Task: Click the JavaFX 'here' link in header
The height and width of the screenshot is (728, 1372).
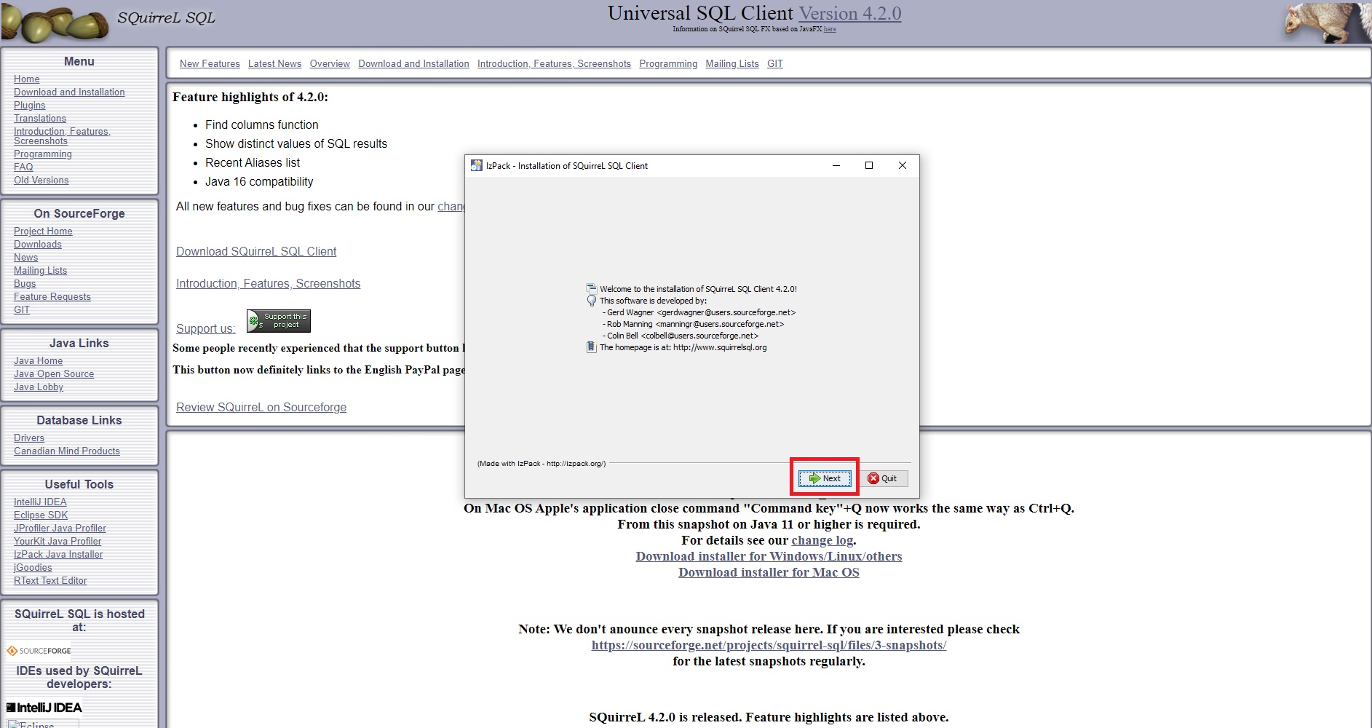Action: pos(830,29)
